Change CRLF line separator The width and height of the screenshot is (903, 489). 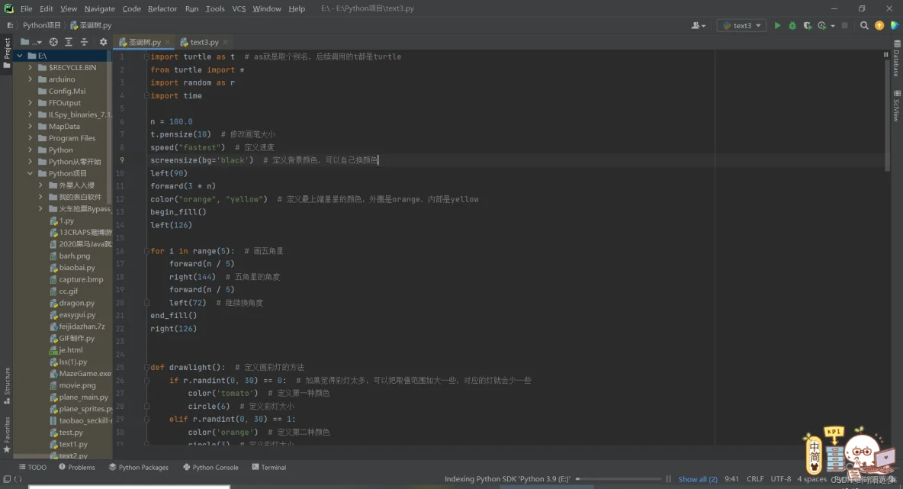(755, 479)
